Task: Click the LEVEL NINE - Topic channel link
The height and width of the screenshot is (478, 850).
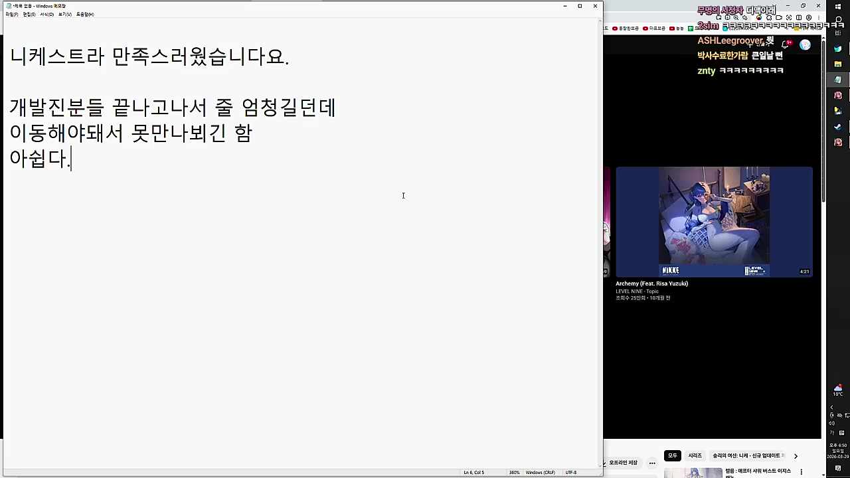Action: coord(639,291)
